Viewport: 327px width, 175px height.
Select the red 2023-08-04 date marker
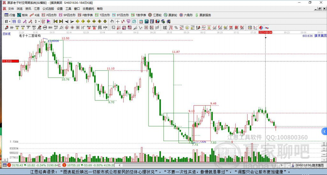click(x=265, y=32)
